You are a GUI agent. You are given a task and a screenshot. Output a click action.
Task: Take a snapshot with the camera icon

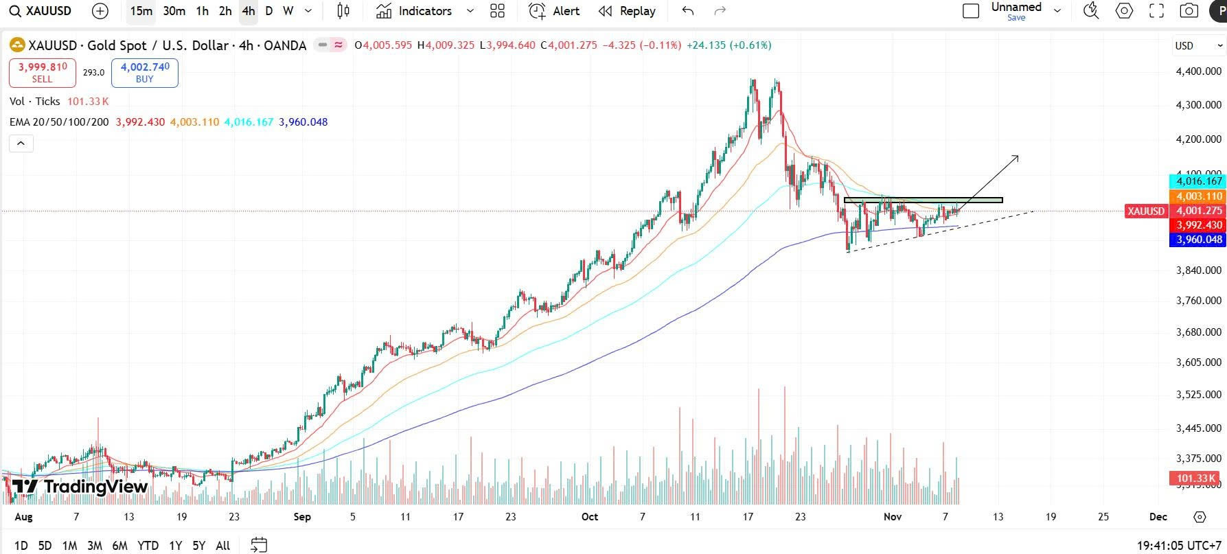click(x=1189, y=11)
